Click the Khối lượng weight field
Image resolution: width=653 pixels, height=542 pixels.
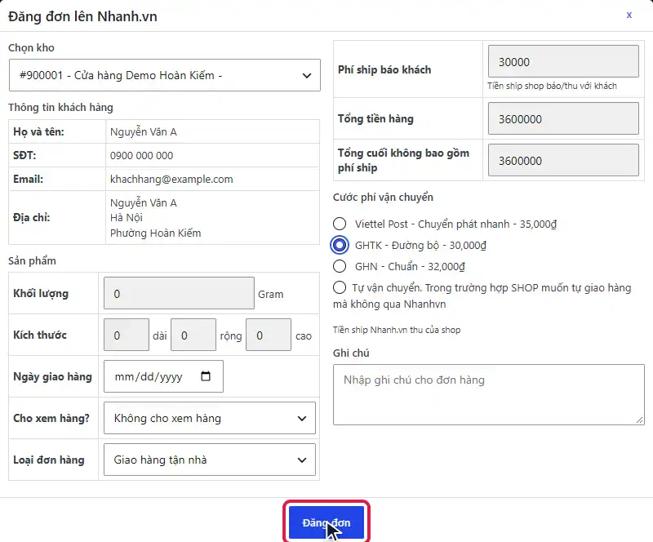coord(179,293)
